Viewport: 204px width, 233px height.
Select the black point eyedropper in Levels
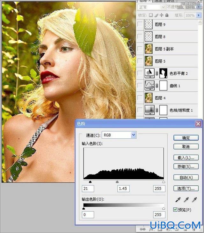click(x=178, y=200)
